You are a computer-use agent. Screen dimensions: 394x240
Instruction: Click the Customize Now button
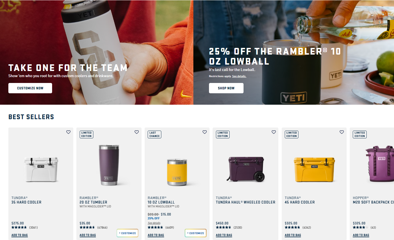30,88
